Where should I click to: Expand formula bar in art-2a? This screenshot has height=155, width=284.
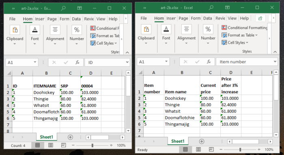[x=127, y=62]
